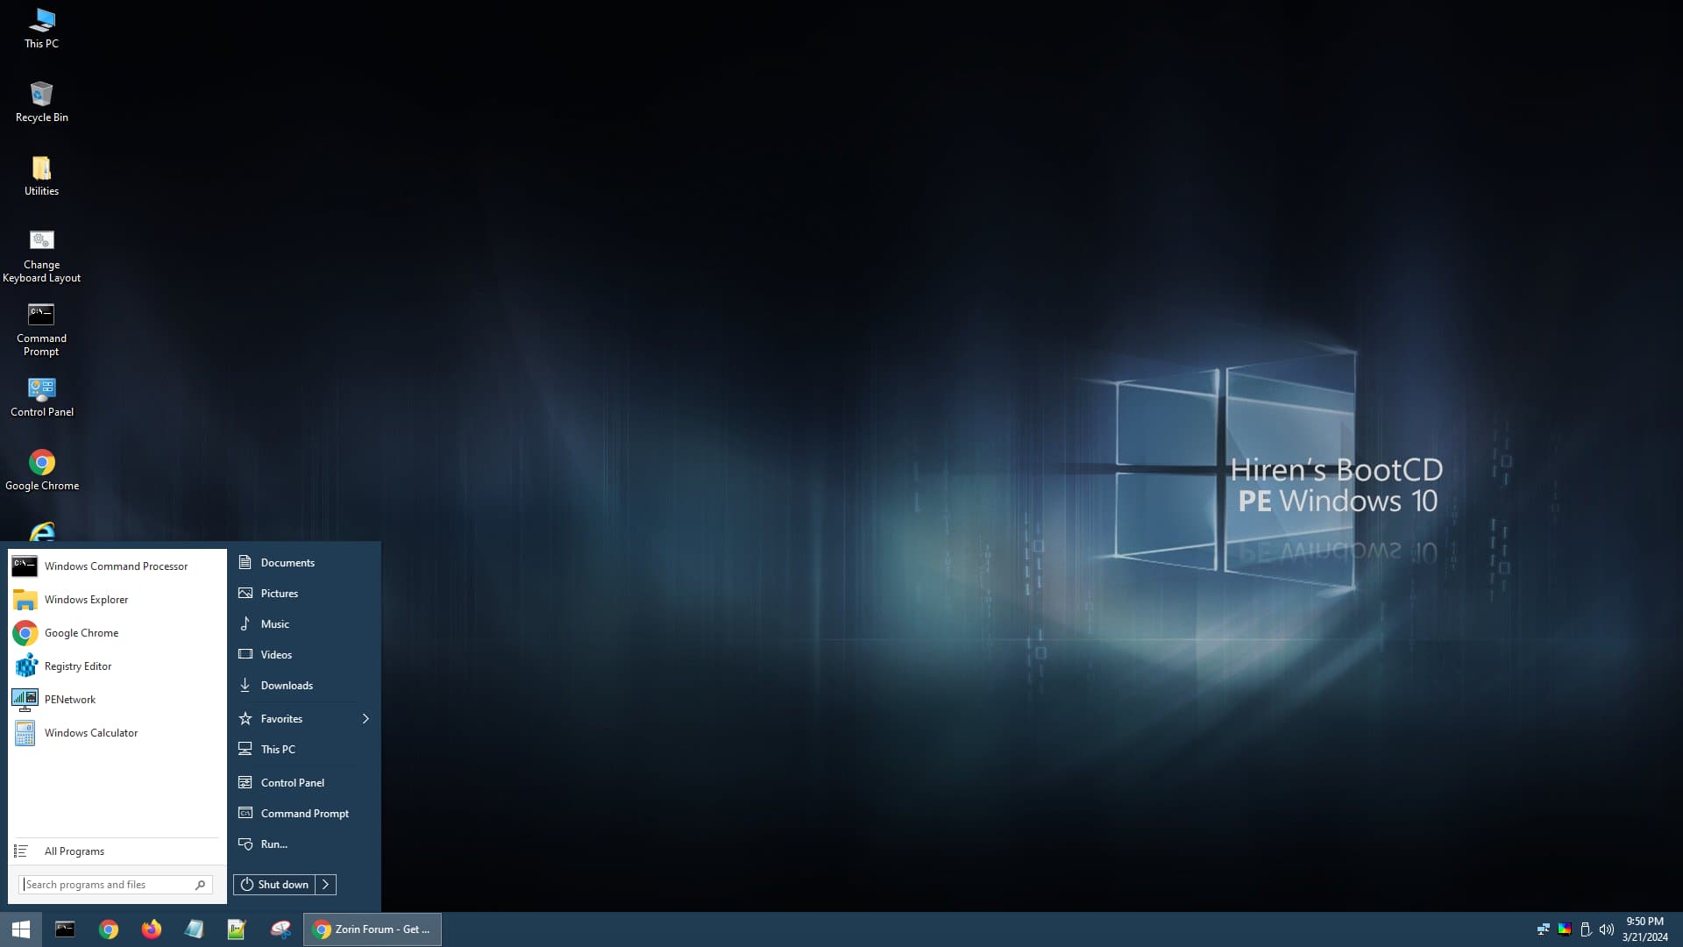Expand the Favorites submenu arrow

coord(366,719)
